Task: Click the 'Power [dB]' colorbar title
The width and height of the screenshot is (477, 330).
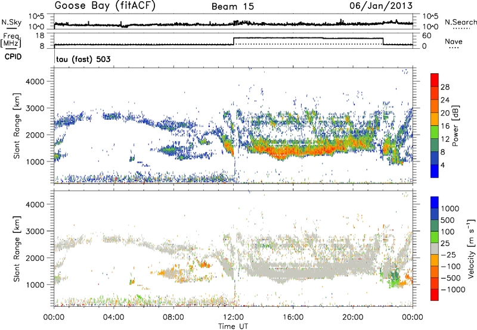Action: point(455,126)
